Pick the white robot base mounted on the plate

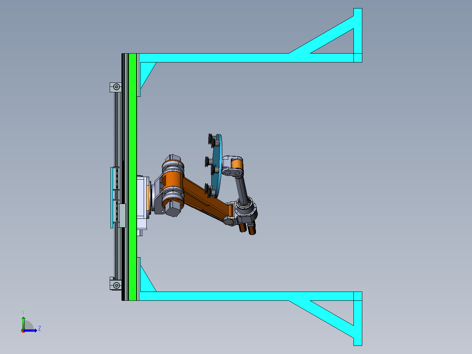[143, 202]
